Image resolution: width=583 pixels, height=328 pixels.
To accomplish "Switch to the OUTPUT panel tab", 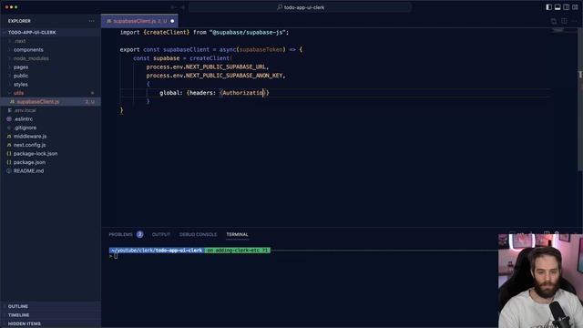I will 161,235.
